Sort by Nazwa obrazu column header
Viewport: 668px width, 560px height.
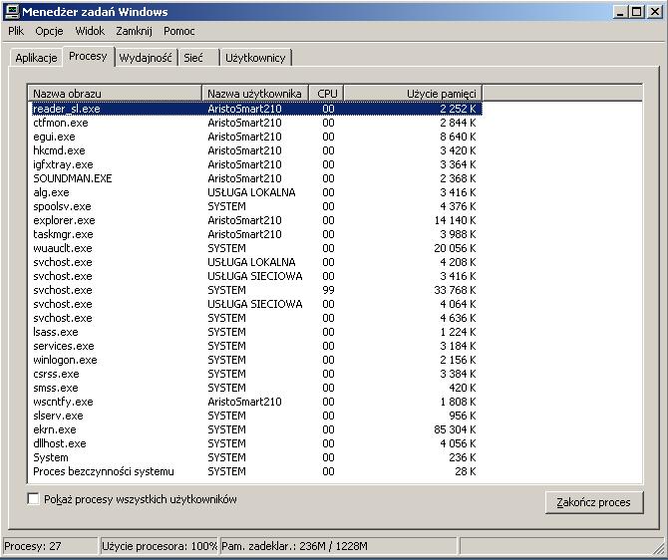coord(115,94)
